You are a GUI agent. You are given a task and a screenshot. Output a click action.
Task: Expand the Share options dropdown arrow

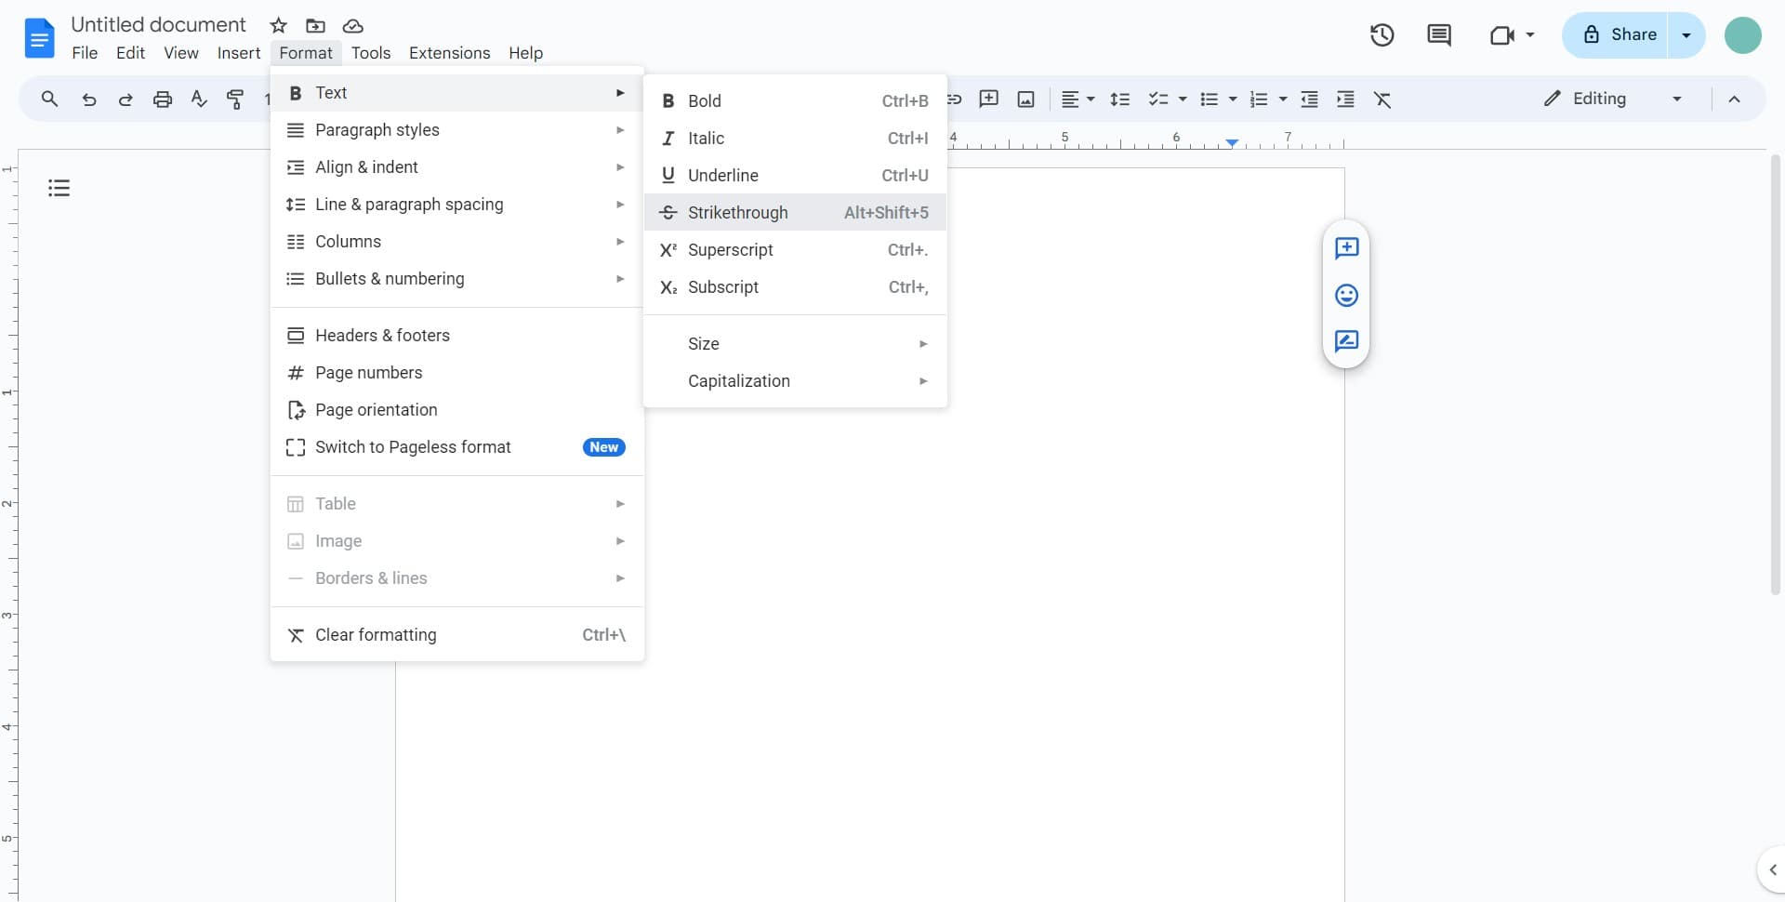coord(1687,34)
